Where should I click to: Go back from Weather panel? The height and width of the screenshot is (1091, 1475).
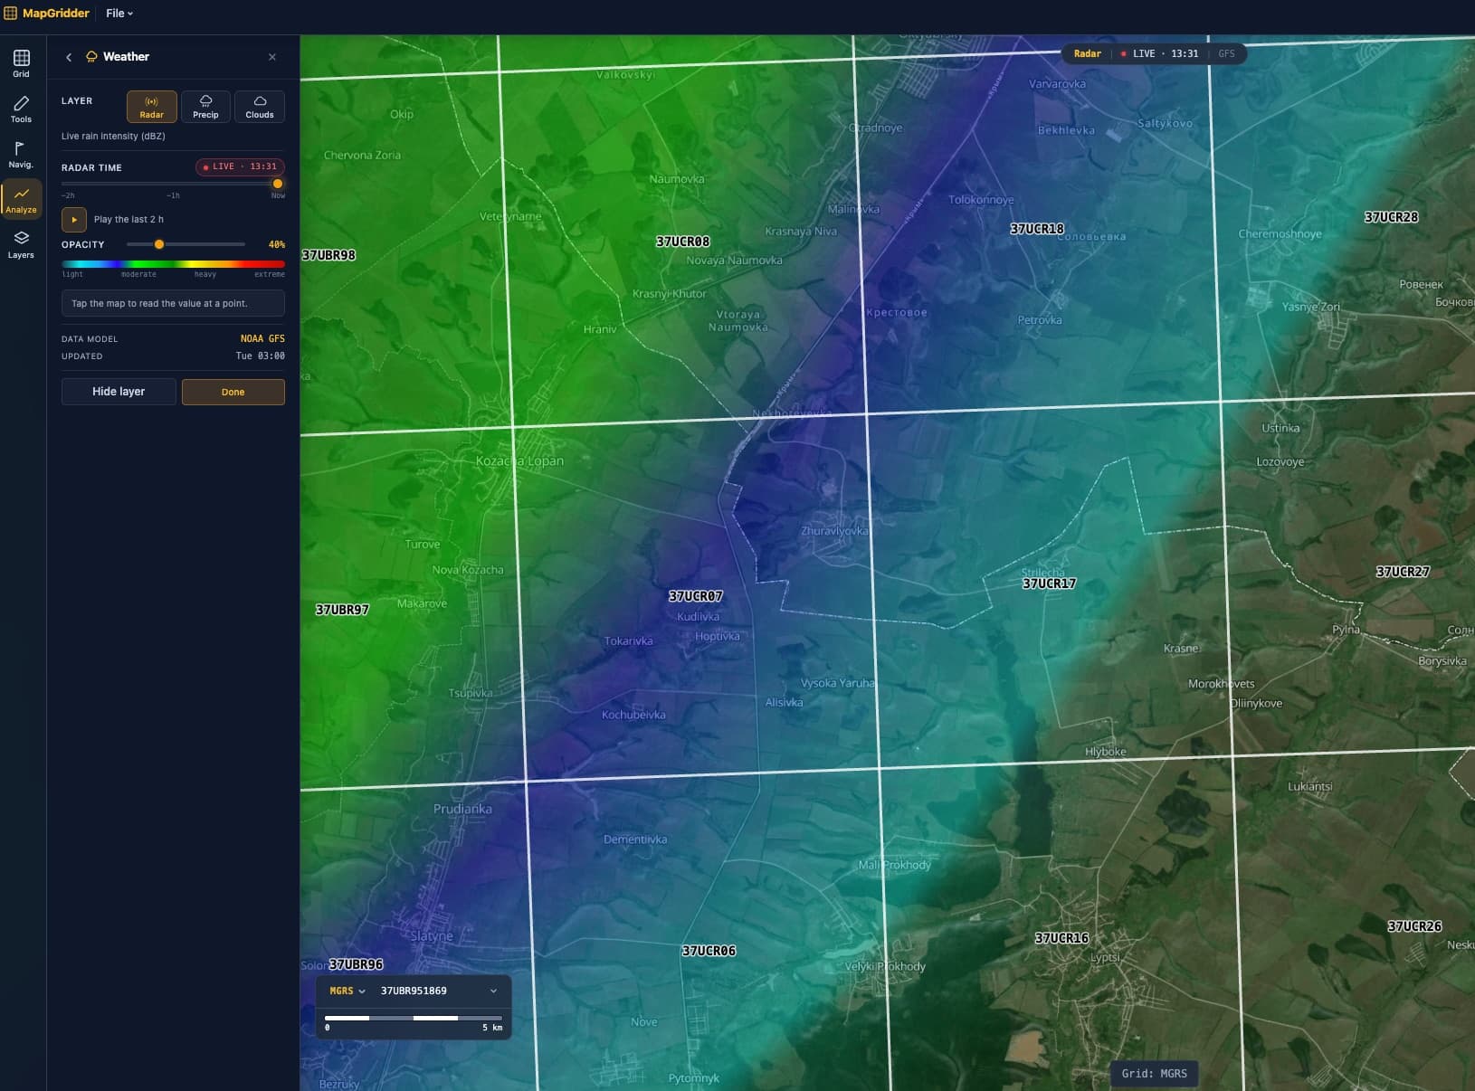69,57
